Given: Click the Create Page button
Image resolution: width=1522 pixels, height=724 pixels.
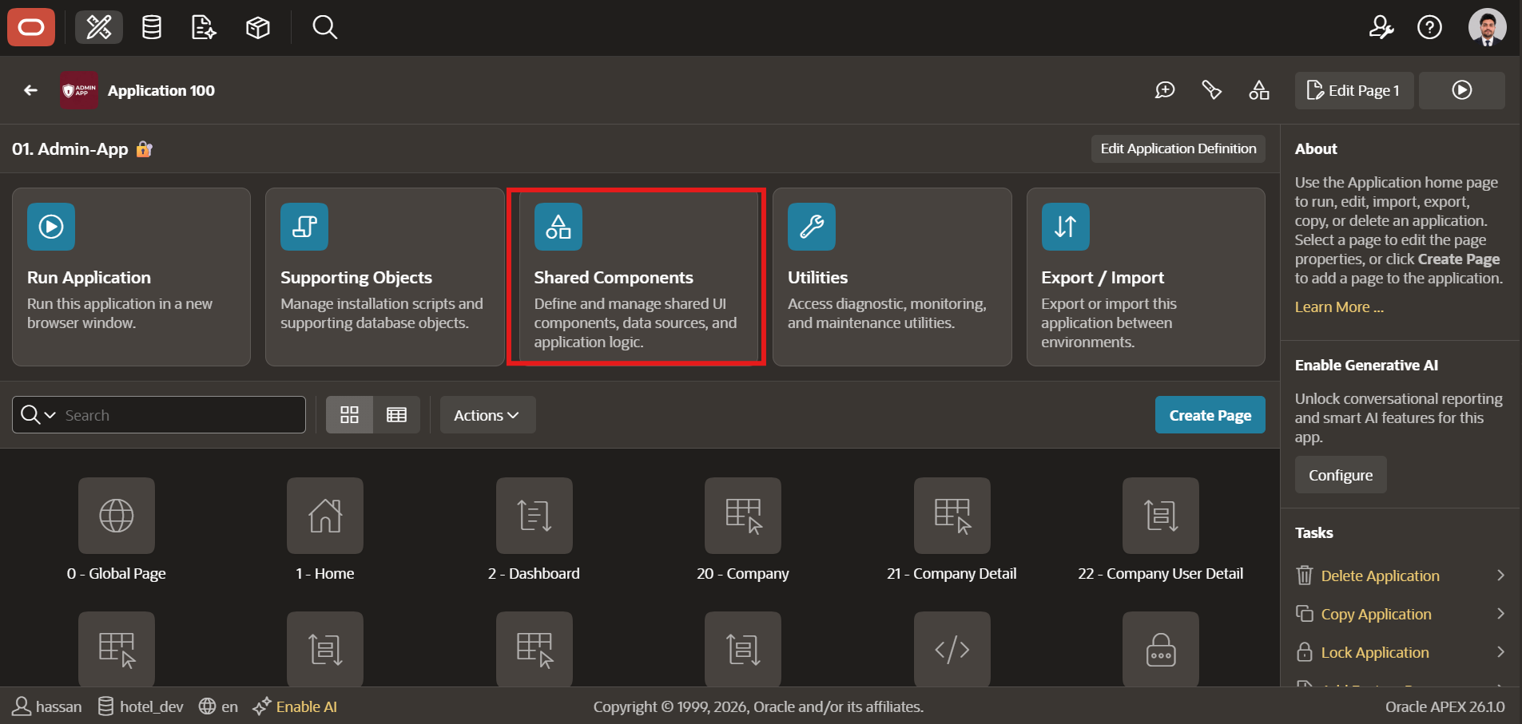Looking at the screenshot, I should click(1210, 415).
